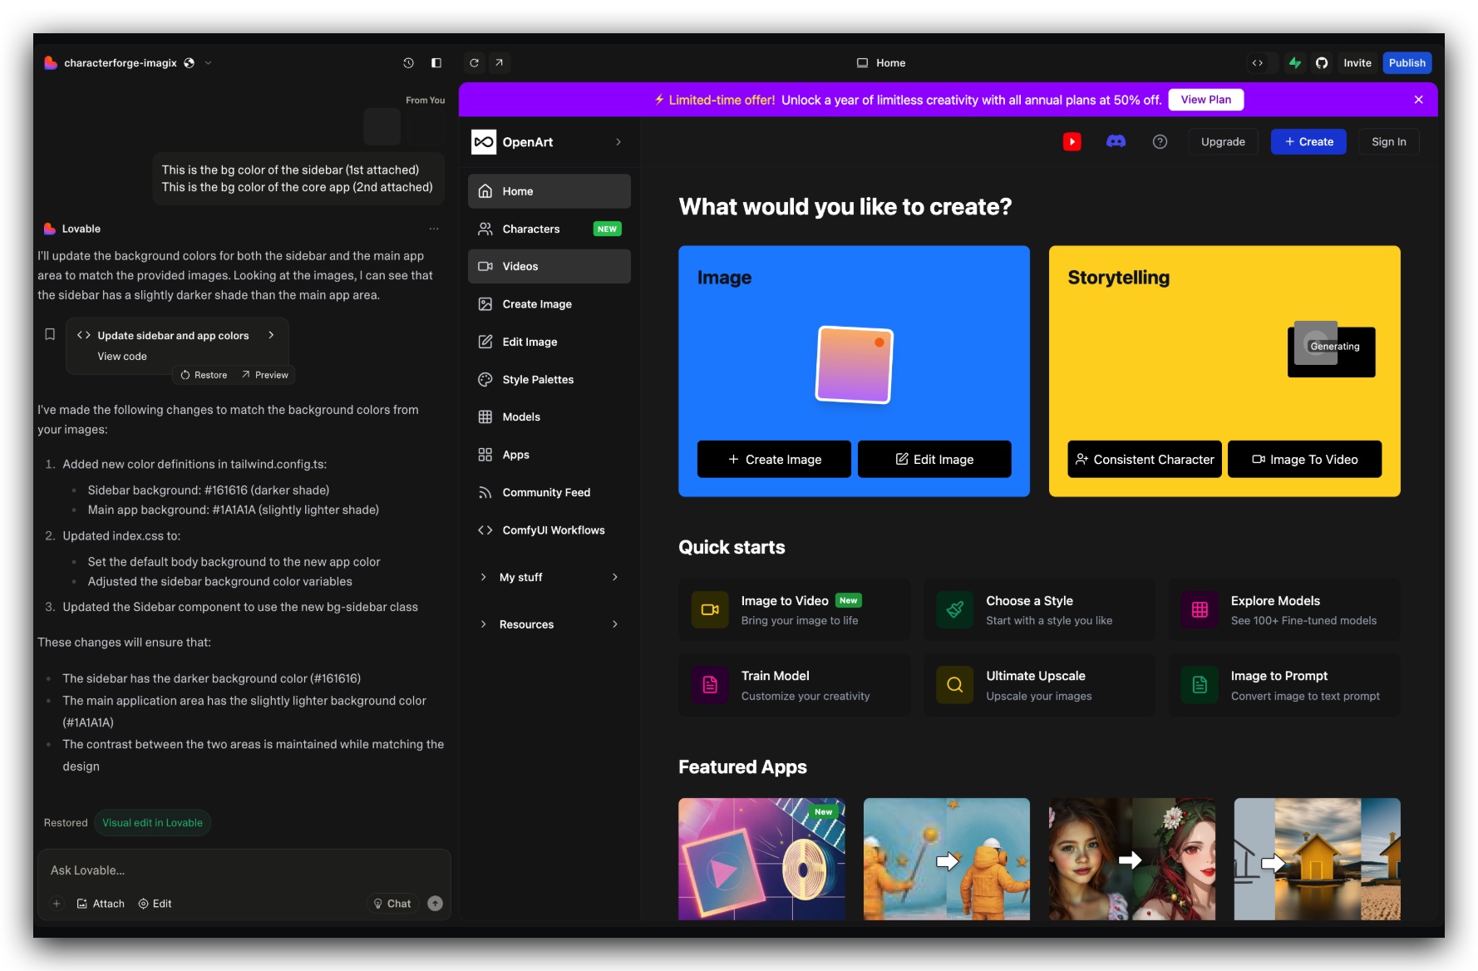Toggle Chat mode in message box

(392, 904)
